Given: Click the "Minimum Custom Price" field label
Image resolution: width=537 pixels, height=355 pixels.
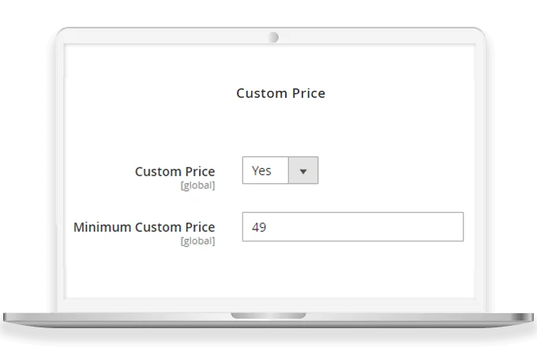Looking at the screenshot, I should [144, 227].
